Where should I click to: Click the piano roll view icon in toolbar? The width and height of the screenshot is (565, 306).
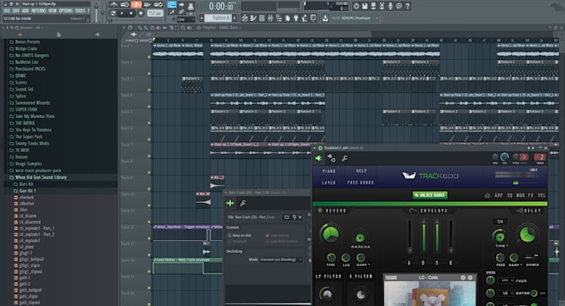point(253,18)
